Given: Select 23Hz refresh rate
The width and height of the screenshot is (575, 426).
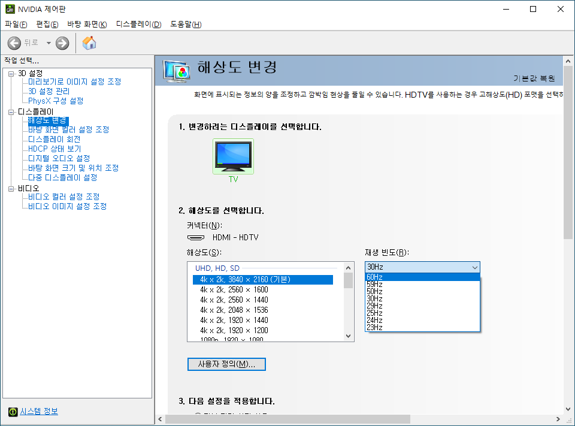Looking at the screenshot, I should pos(422,327).
